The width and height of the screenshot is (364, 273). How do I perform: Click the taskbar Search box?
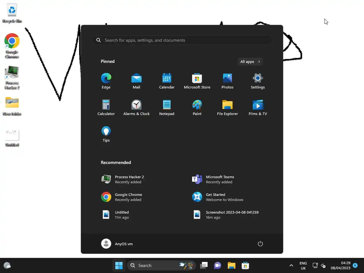(161, 265)
